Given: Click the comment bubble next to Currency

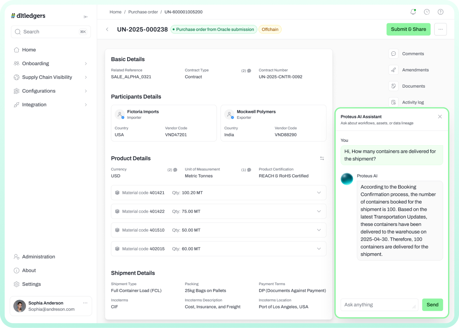Looking at the screenshot, I should click(x=175, y=170).
